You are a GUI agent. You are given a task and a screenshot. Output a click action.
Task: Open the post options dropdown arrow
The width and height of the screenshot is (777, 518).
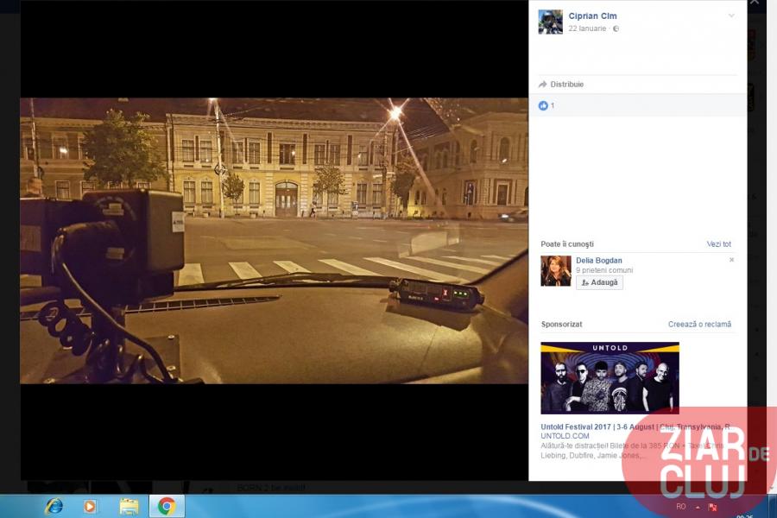click(731, 16)
